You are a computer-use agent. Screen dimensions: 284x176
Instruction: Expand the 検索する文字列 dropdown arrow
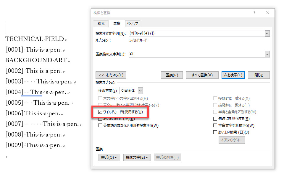click(x=267, y=34)
